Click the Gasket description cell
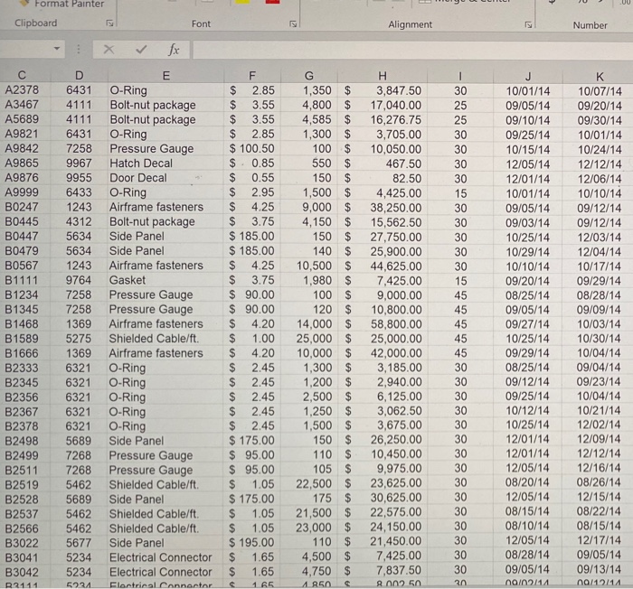Viewport: 633px width, 589px height. [x=165, y=280]
